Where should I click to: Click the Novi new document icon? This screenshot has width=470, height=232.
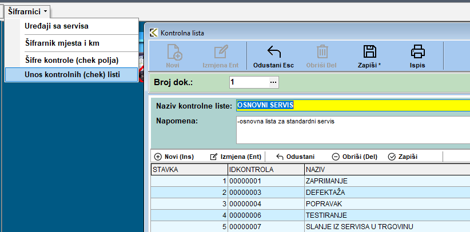[x=175, y=52]
